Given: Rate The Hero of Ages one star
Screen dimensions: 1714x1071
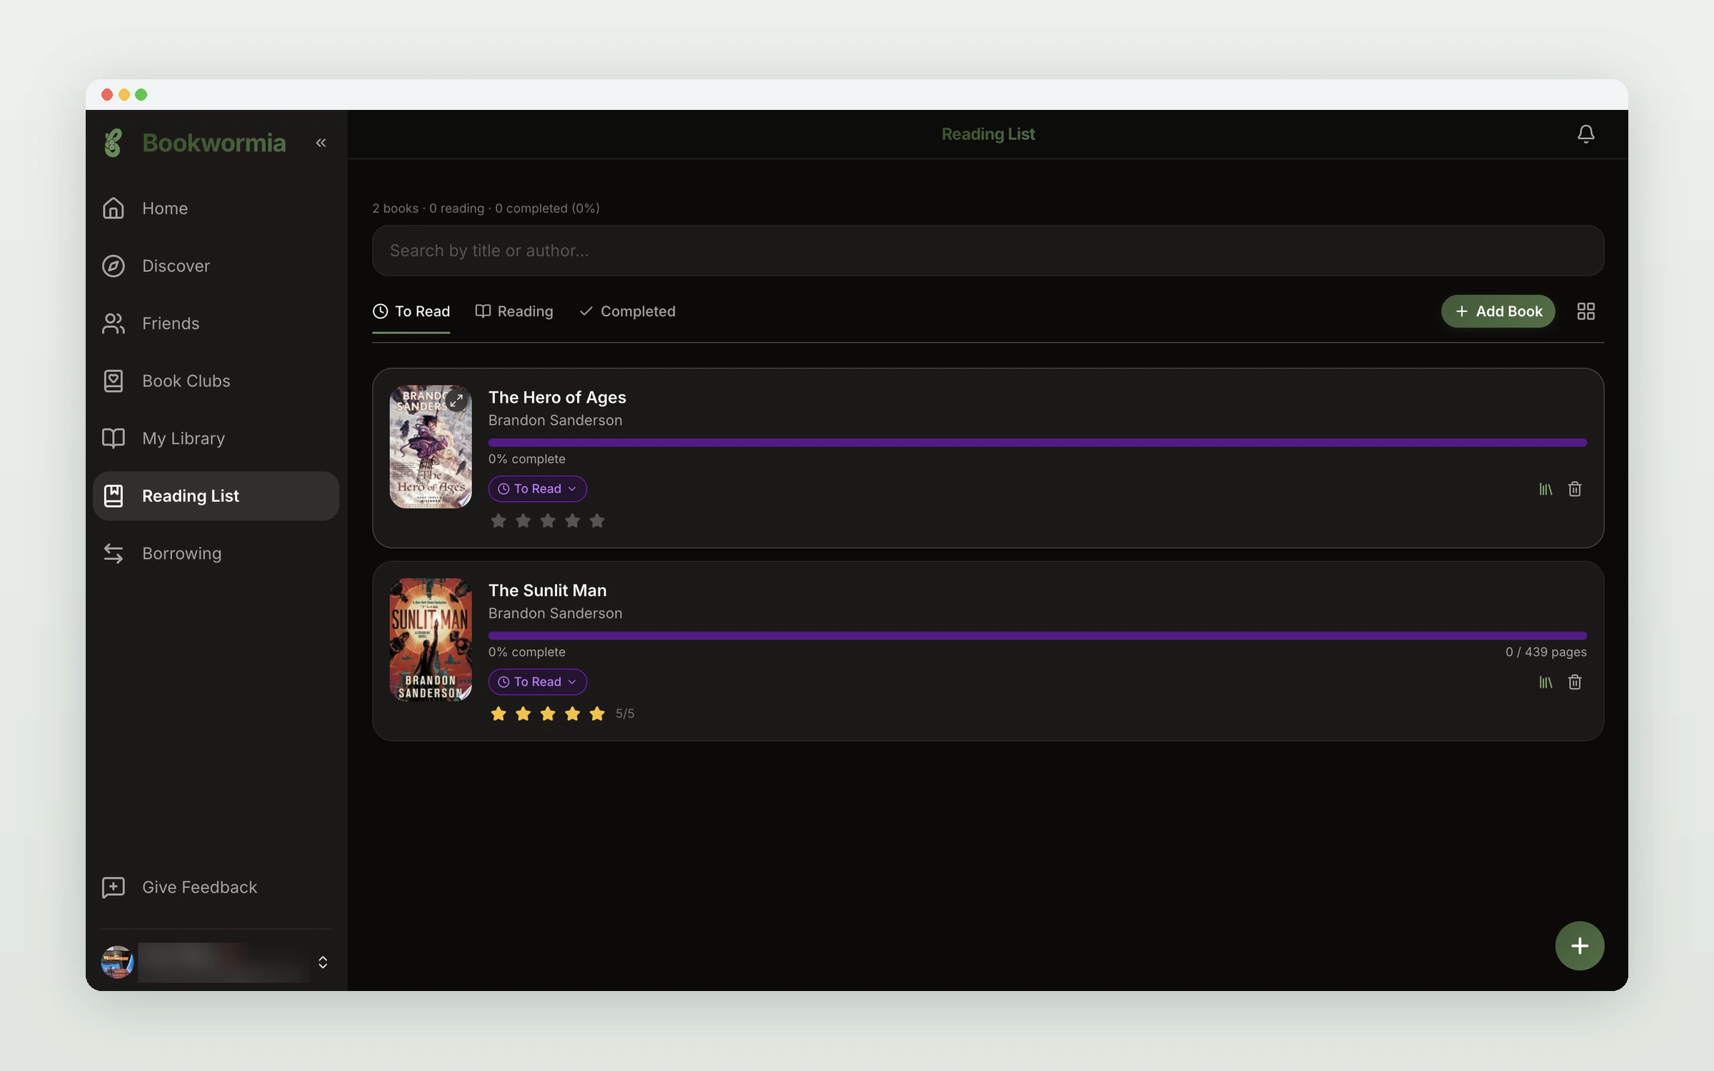Looking at the screenshot, I should pos(498,521).
